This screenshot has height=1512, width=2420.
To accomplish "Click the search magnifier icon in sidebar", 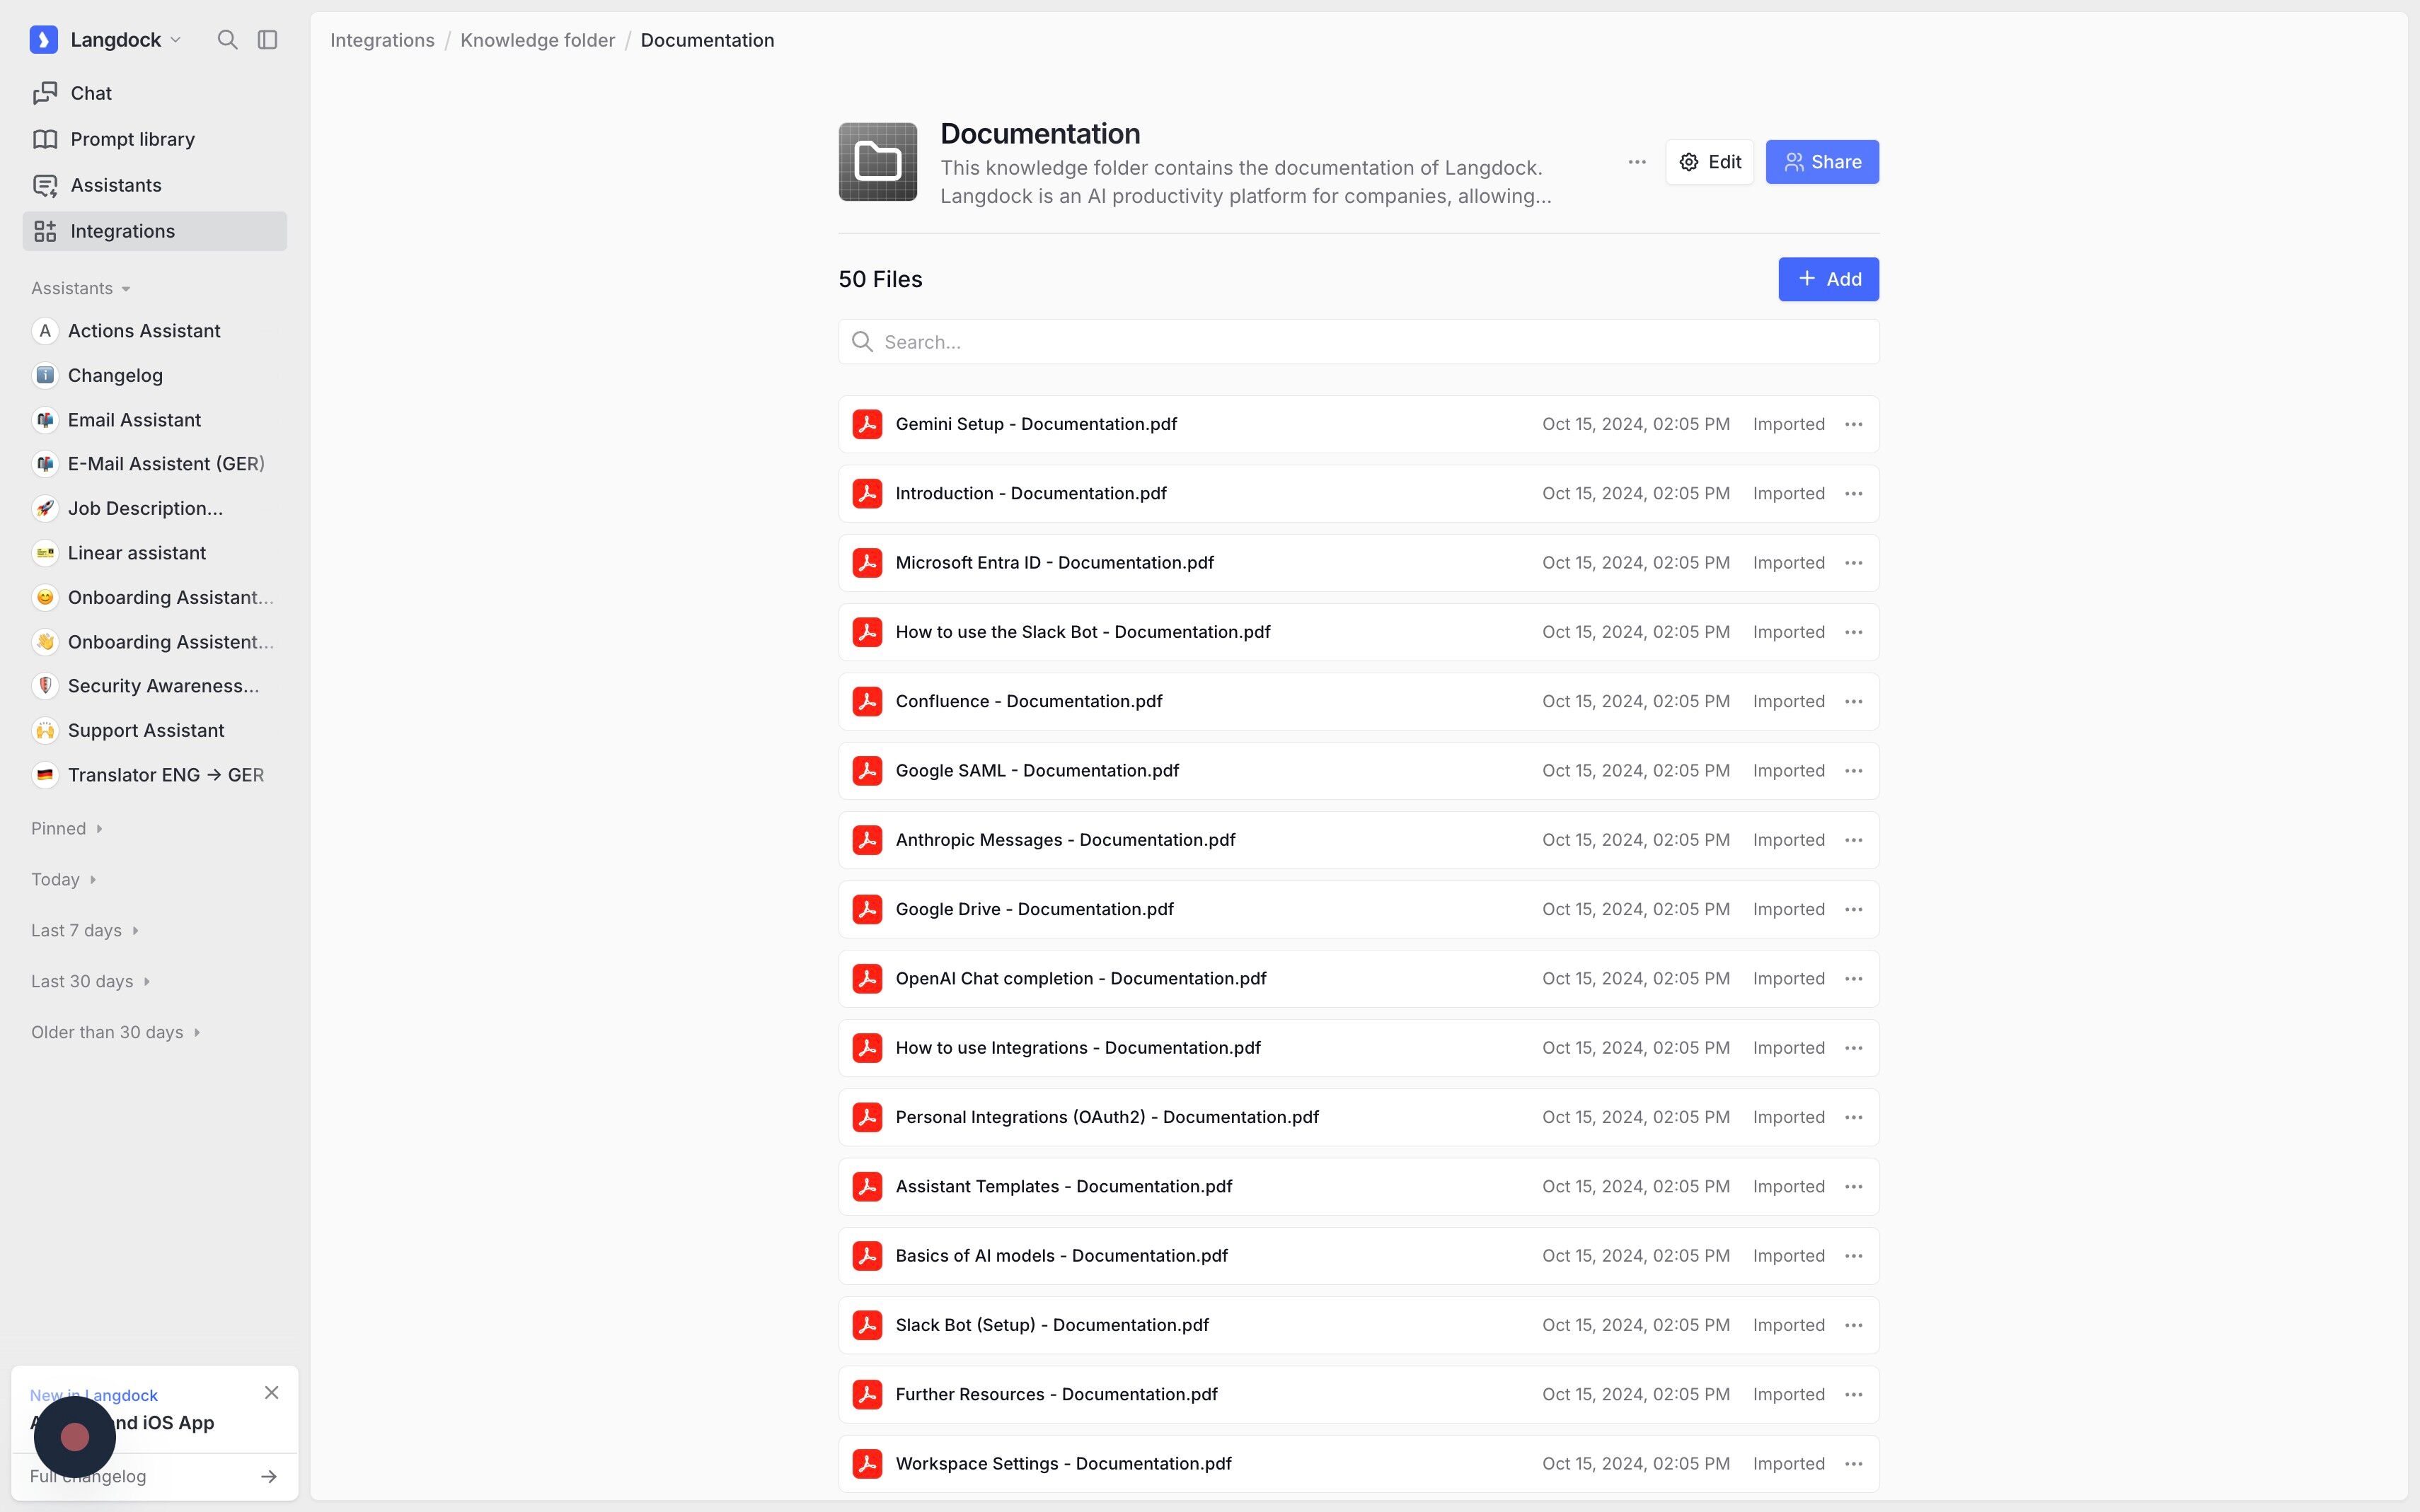I will click(x=227, y=40).
